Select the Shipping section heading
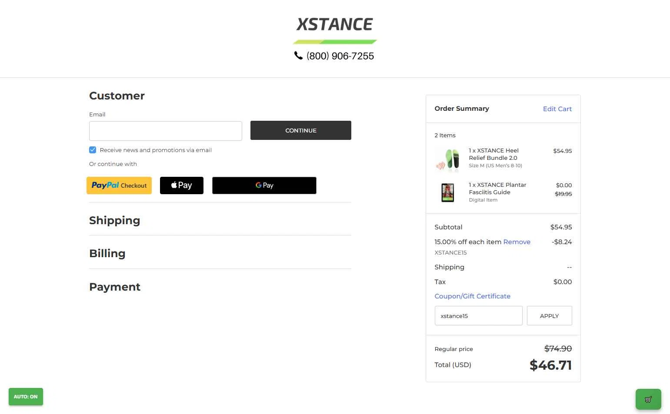Image resolution: width=670 pixels, height=414 pixels. coord(115,221)
